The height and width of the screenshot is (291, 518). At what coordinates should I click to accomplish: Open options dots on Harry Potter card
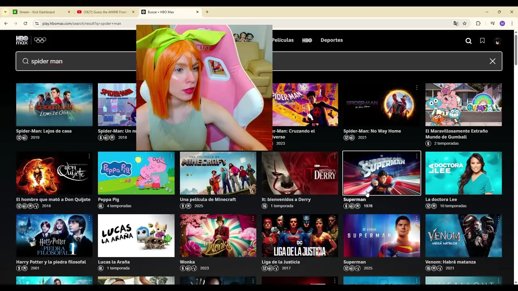pyautogui.click(x=89, y=219)
